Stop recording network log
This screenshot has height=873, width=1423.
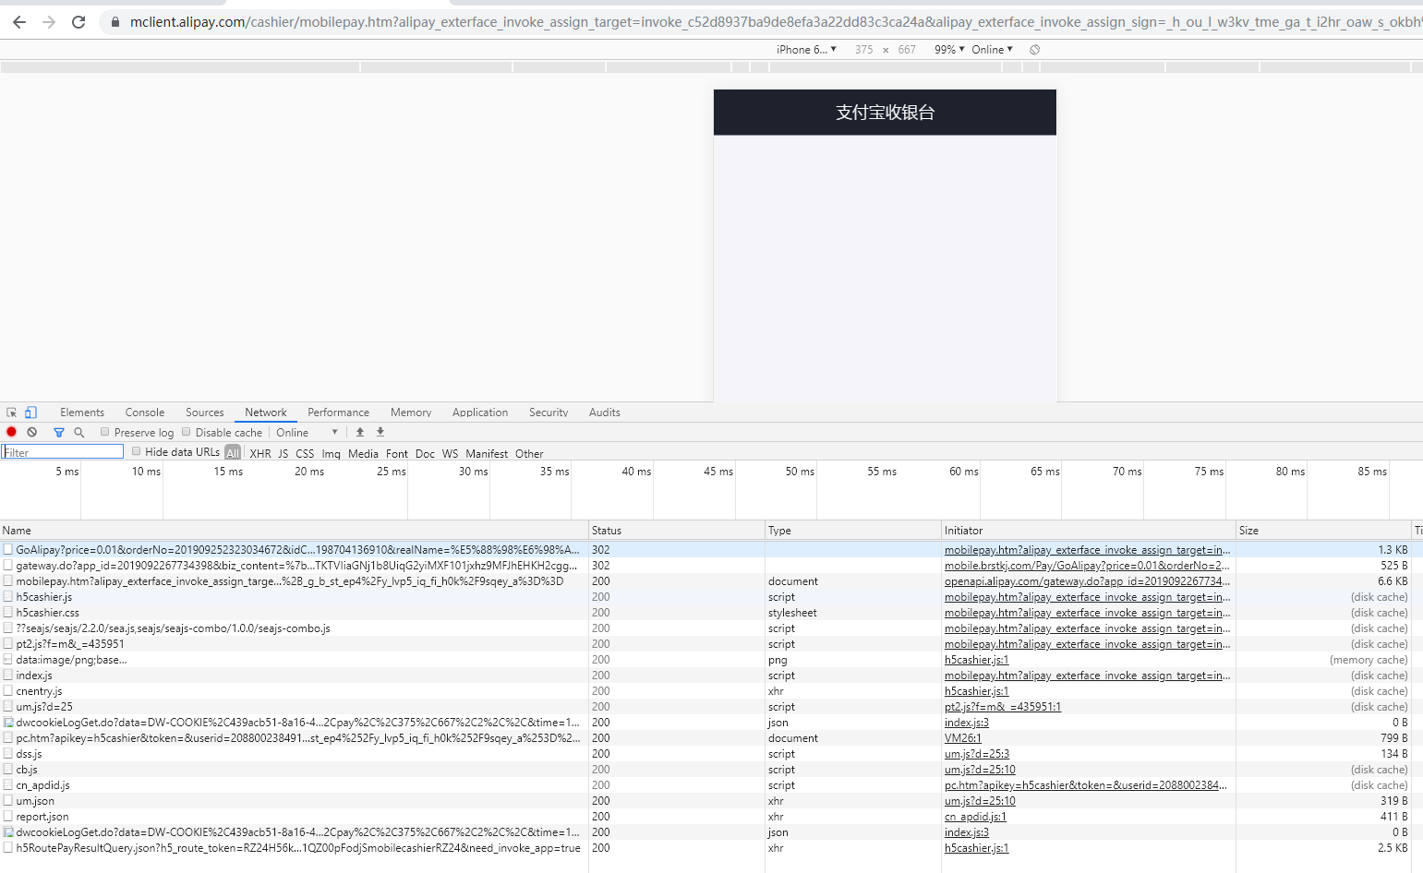pos(12,432)
